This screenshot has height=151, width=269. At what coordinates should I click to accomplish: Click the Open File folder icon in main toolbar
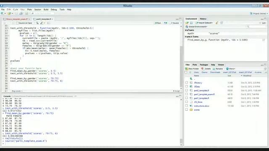pyautogui.click(x=9, y=13)
